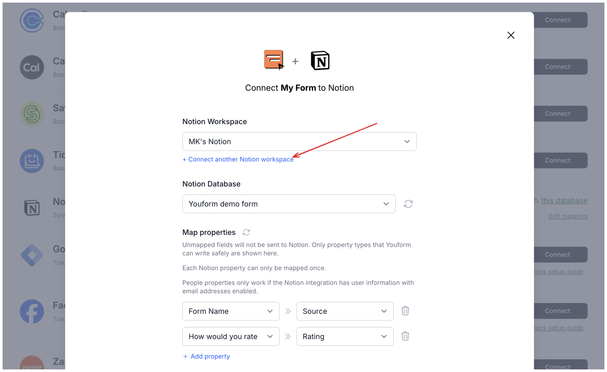Delete the Form Name to Source mapping

tap(405, 311)
